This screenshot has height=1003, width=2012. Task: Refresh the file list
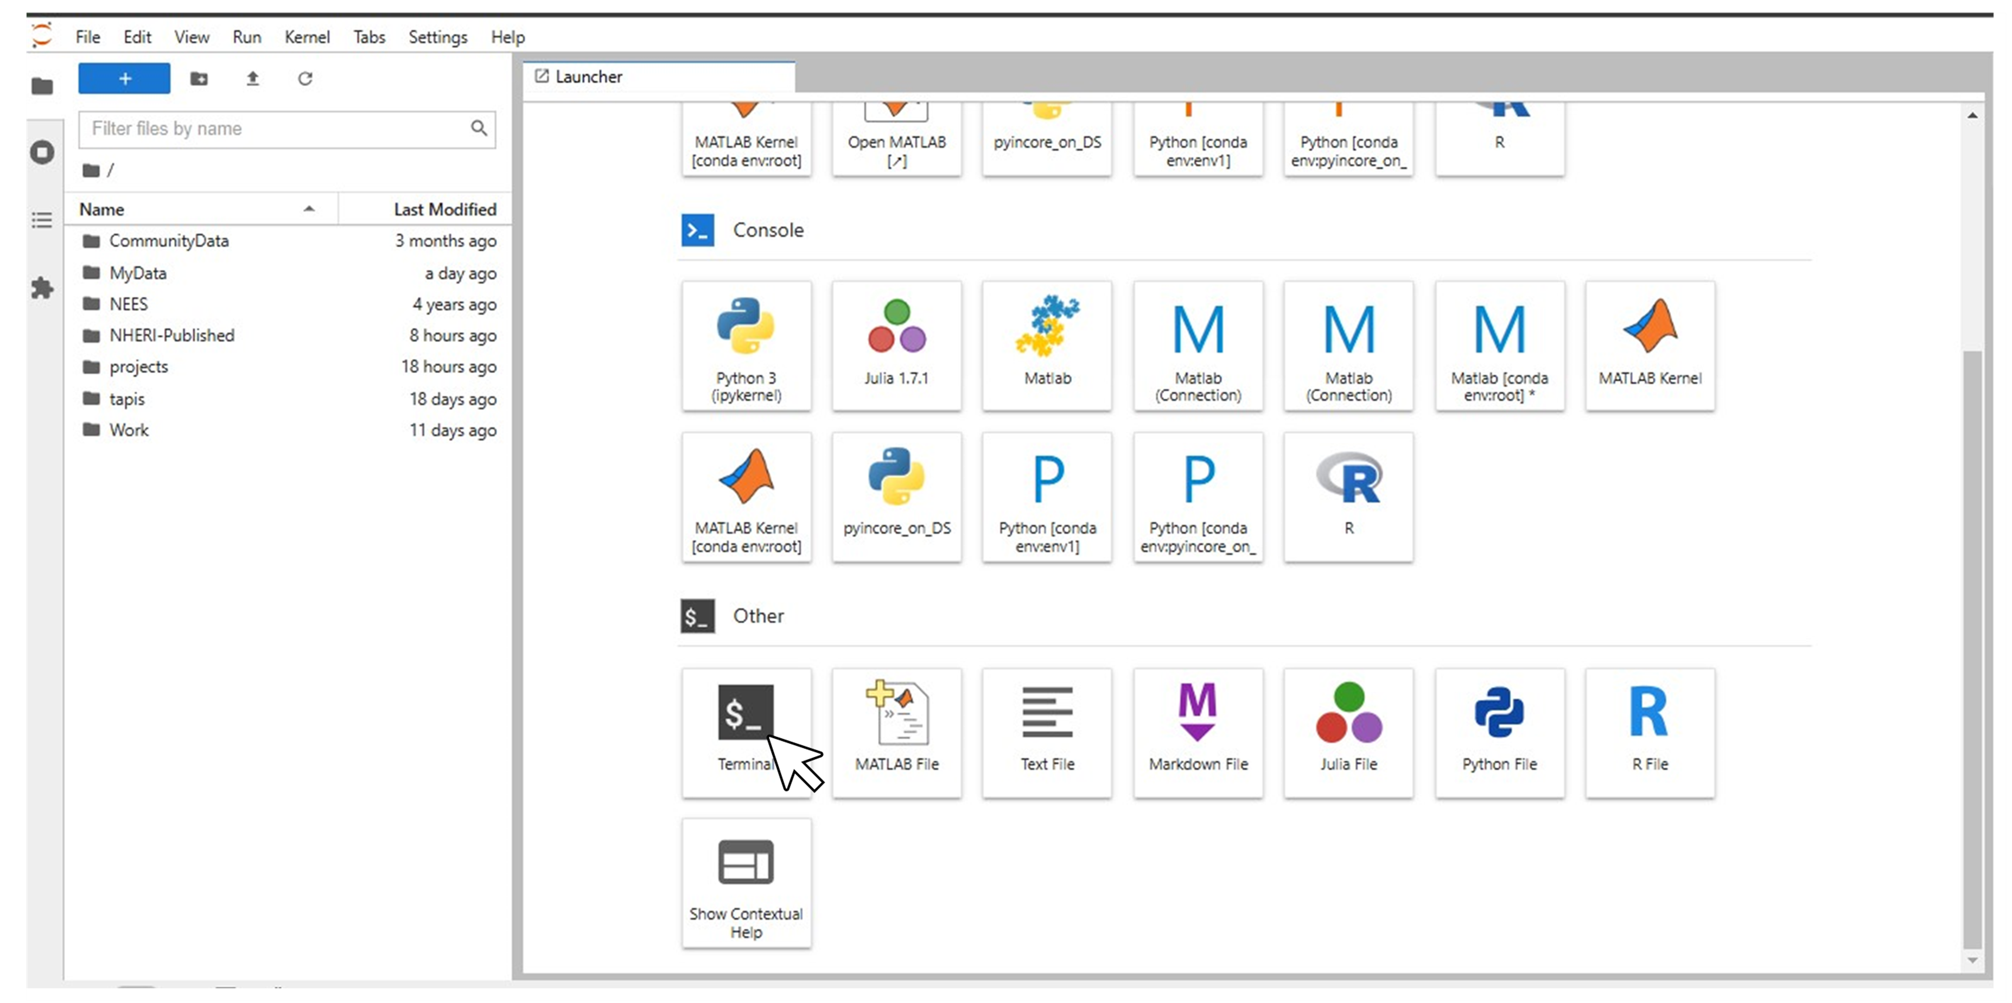pos(305,79)
